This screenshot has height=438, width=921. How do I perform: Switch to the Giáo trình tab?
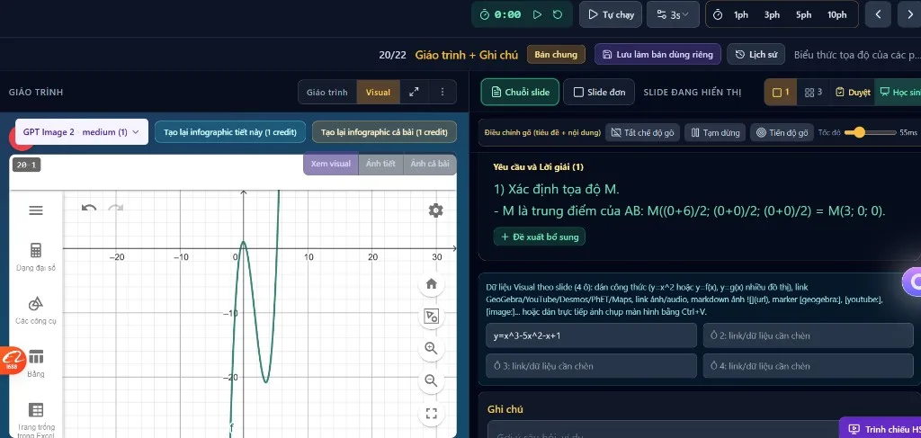click(327, 92)
